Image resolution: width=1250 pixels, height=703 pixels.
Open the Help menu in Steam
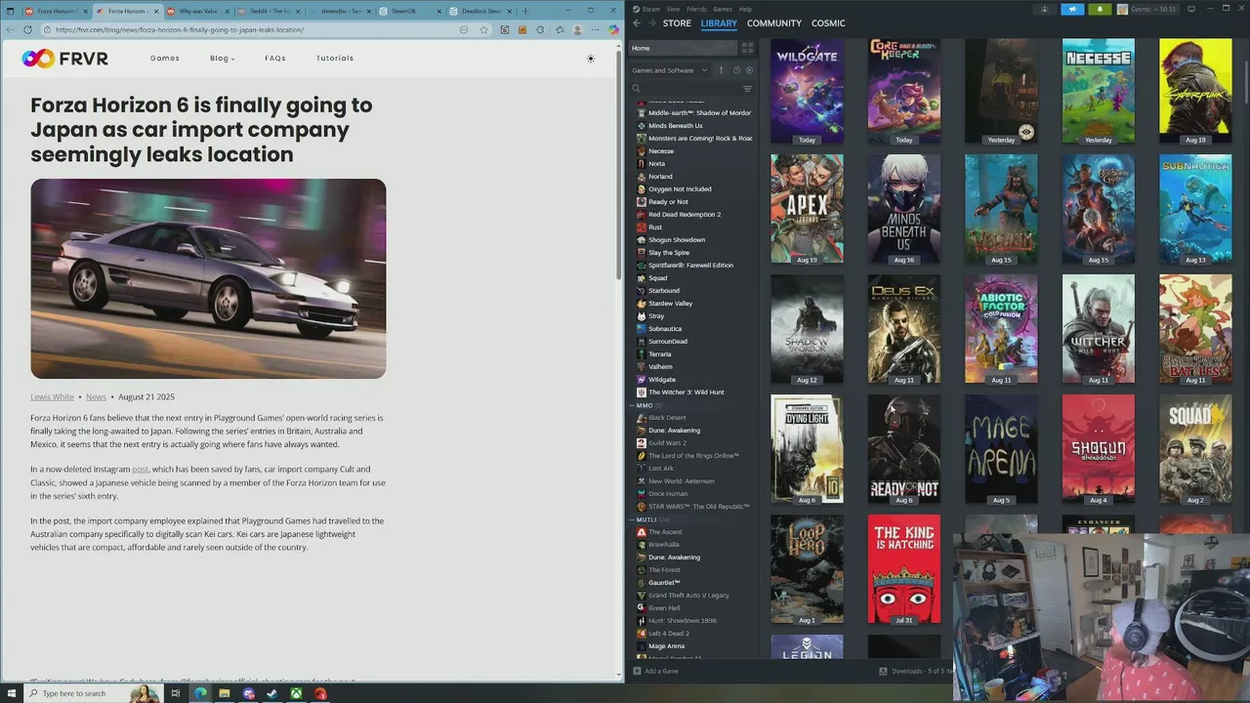point(746,9)
